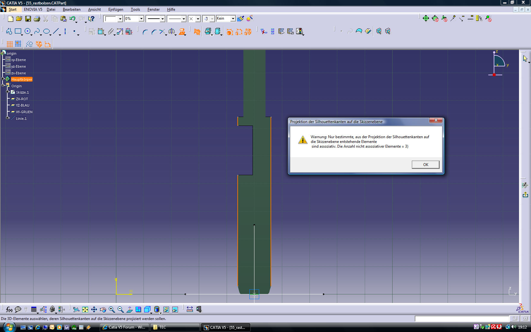Toggle Construction/Standard Element mode
This screenshot has height=332, width=531.
[29, 44]
